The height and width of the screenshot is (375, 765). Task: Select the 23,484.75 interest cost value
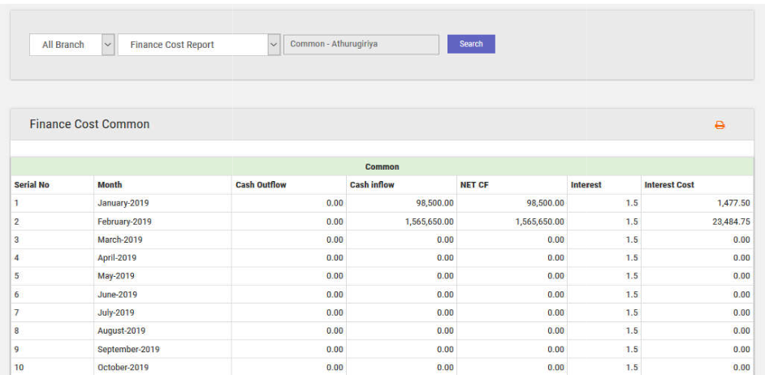(730, 222)
